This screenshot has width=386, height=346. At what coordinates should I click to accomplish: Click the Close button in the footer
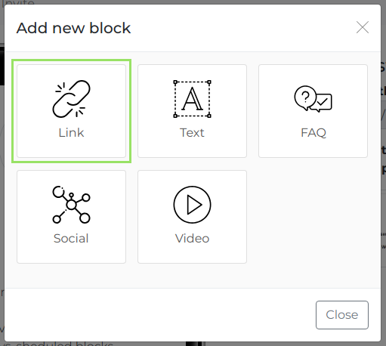342,315
